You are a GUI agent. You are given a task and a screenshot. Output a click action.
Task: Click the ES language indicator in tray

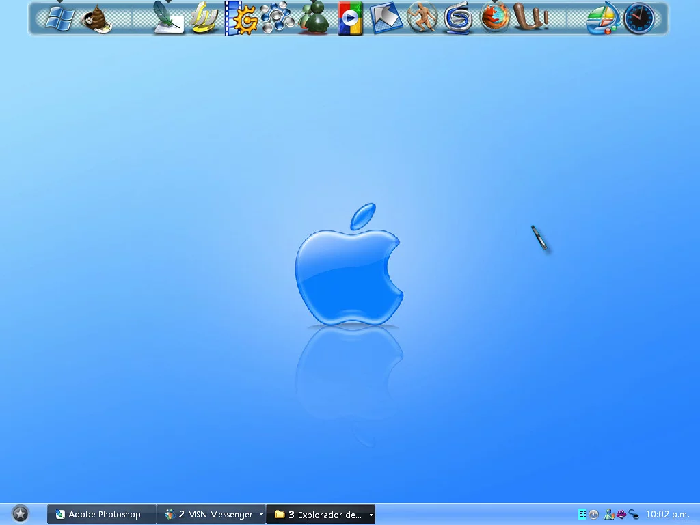582,514
